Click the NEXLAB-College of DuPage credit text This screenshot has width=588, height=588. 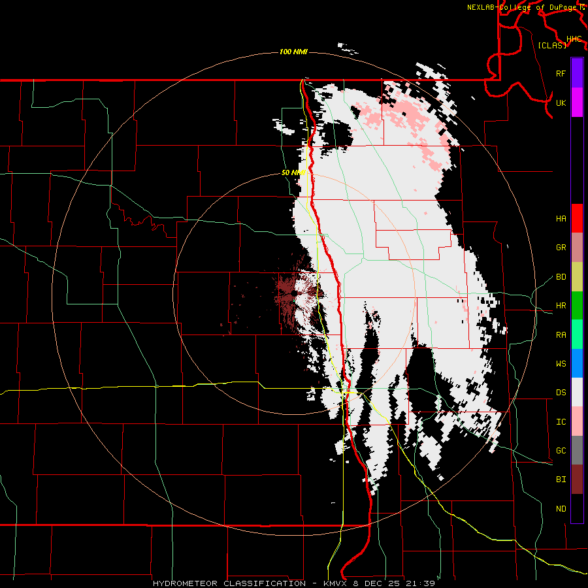coord(523,7)
